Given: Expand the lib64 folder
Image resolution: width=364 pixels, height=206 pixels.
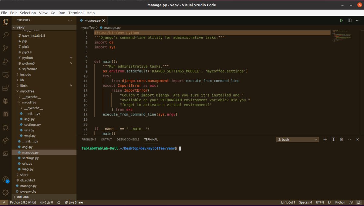Looking at the screenshot, I should [x=44, y=86].
